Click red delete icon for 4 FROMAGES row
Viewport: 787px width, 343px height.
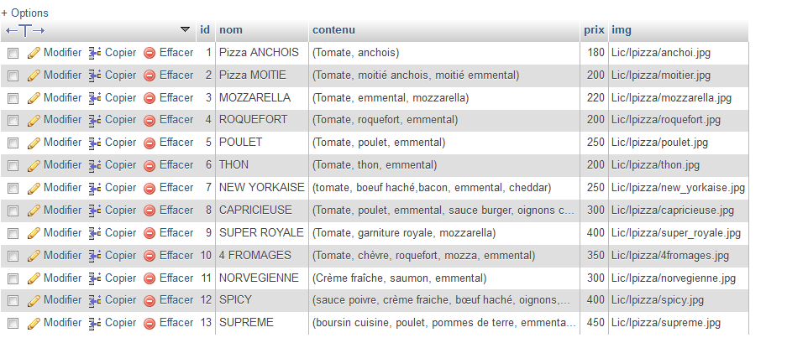[x=150, y=256]
